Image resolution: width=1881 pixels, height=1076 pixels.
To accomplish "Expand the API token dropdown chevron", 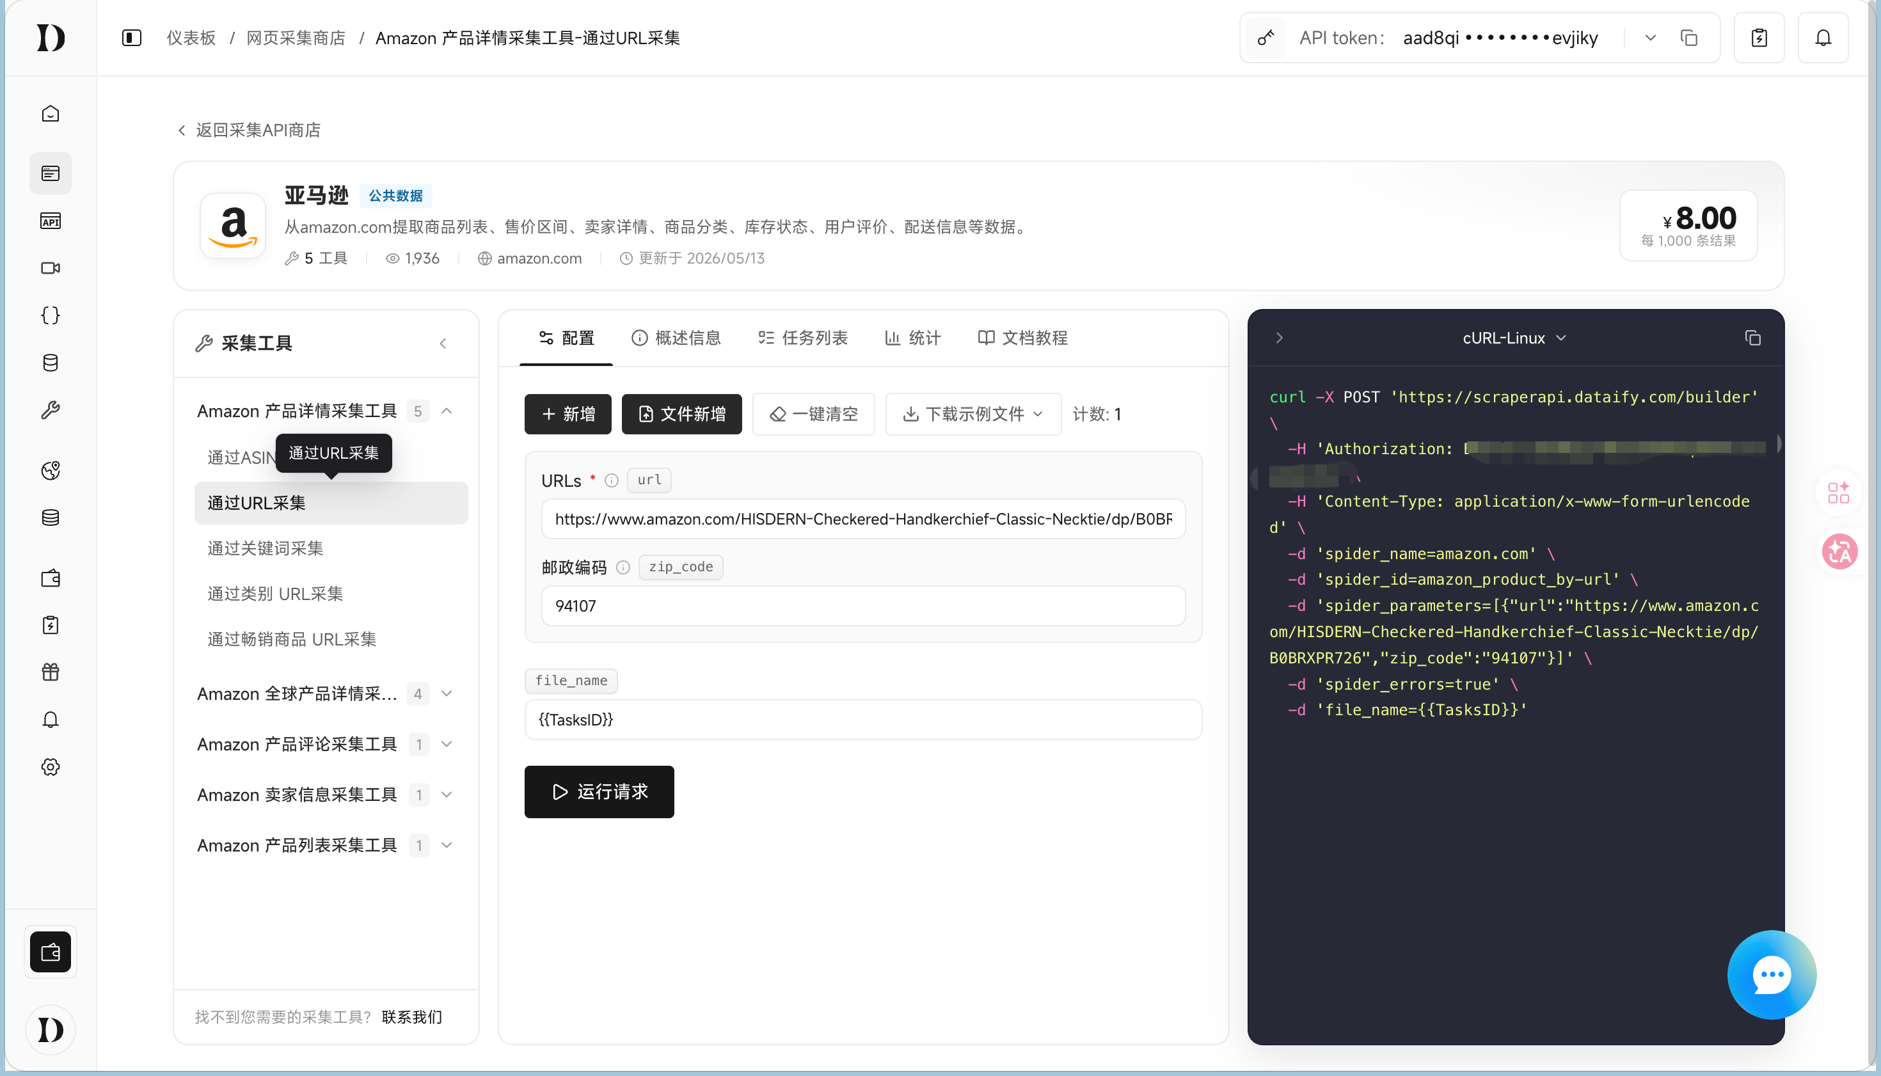I will pyautogui.click(x=1651, y=38).
